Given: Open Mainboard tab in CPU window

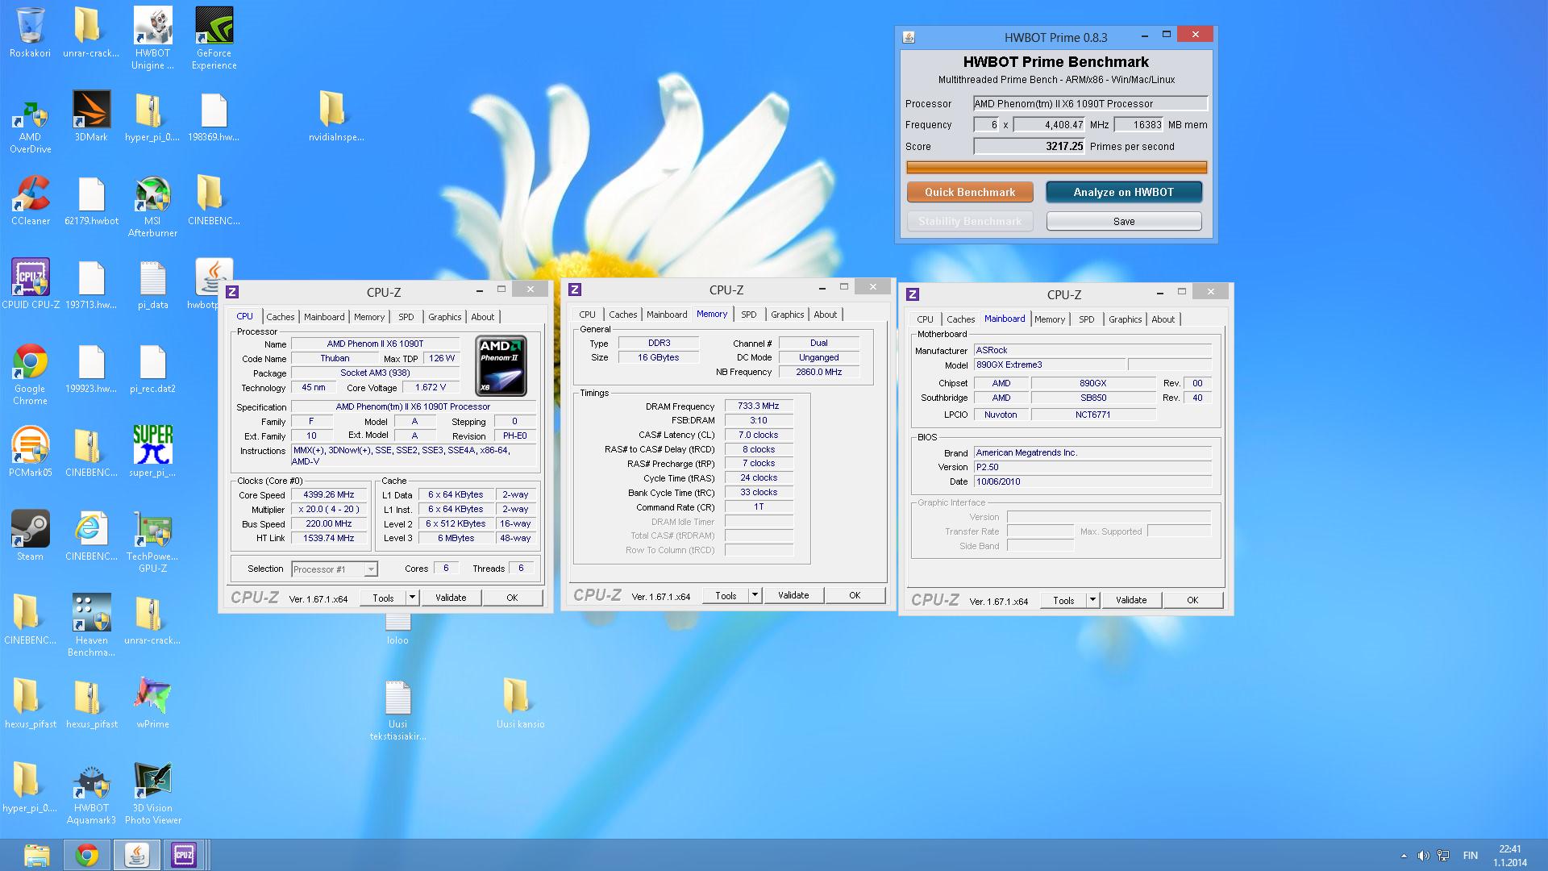Looking at the screenshot, I should click(x=324, y=317).
